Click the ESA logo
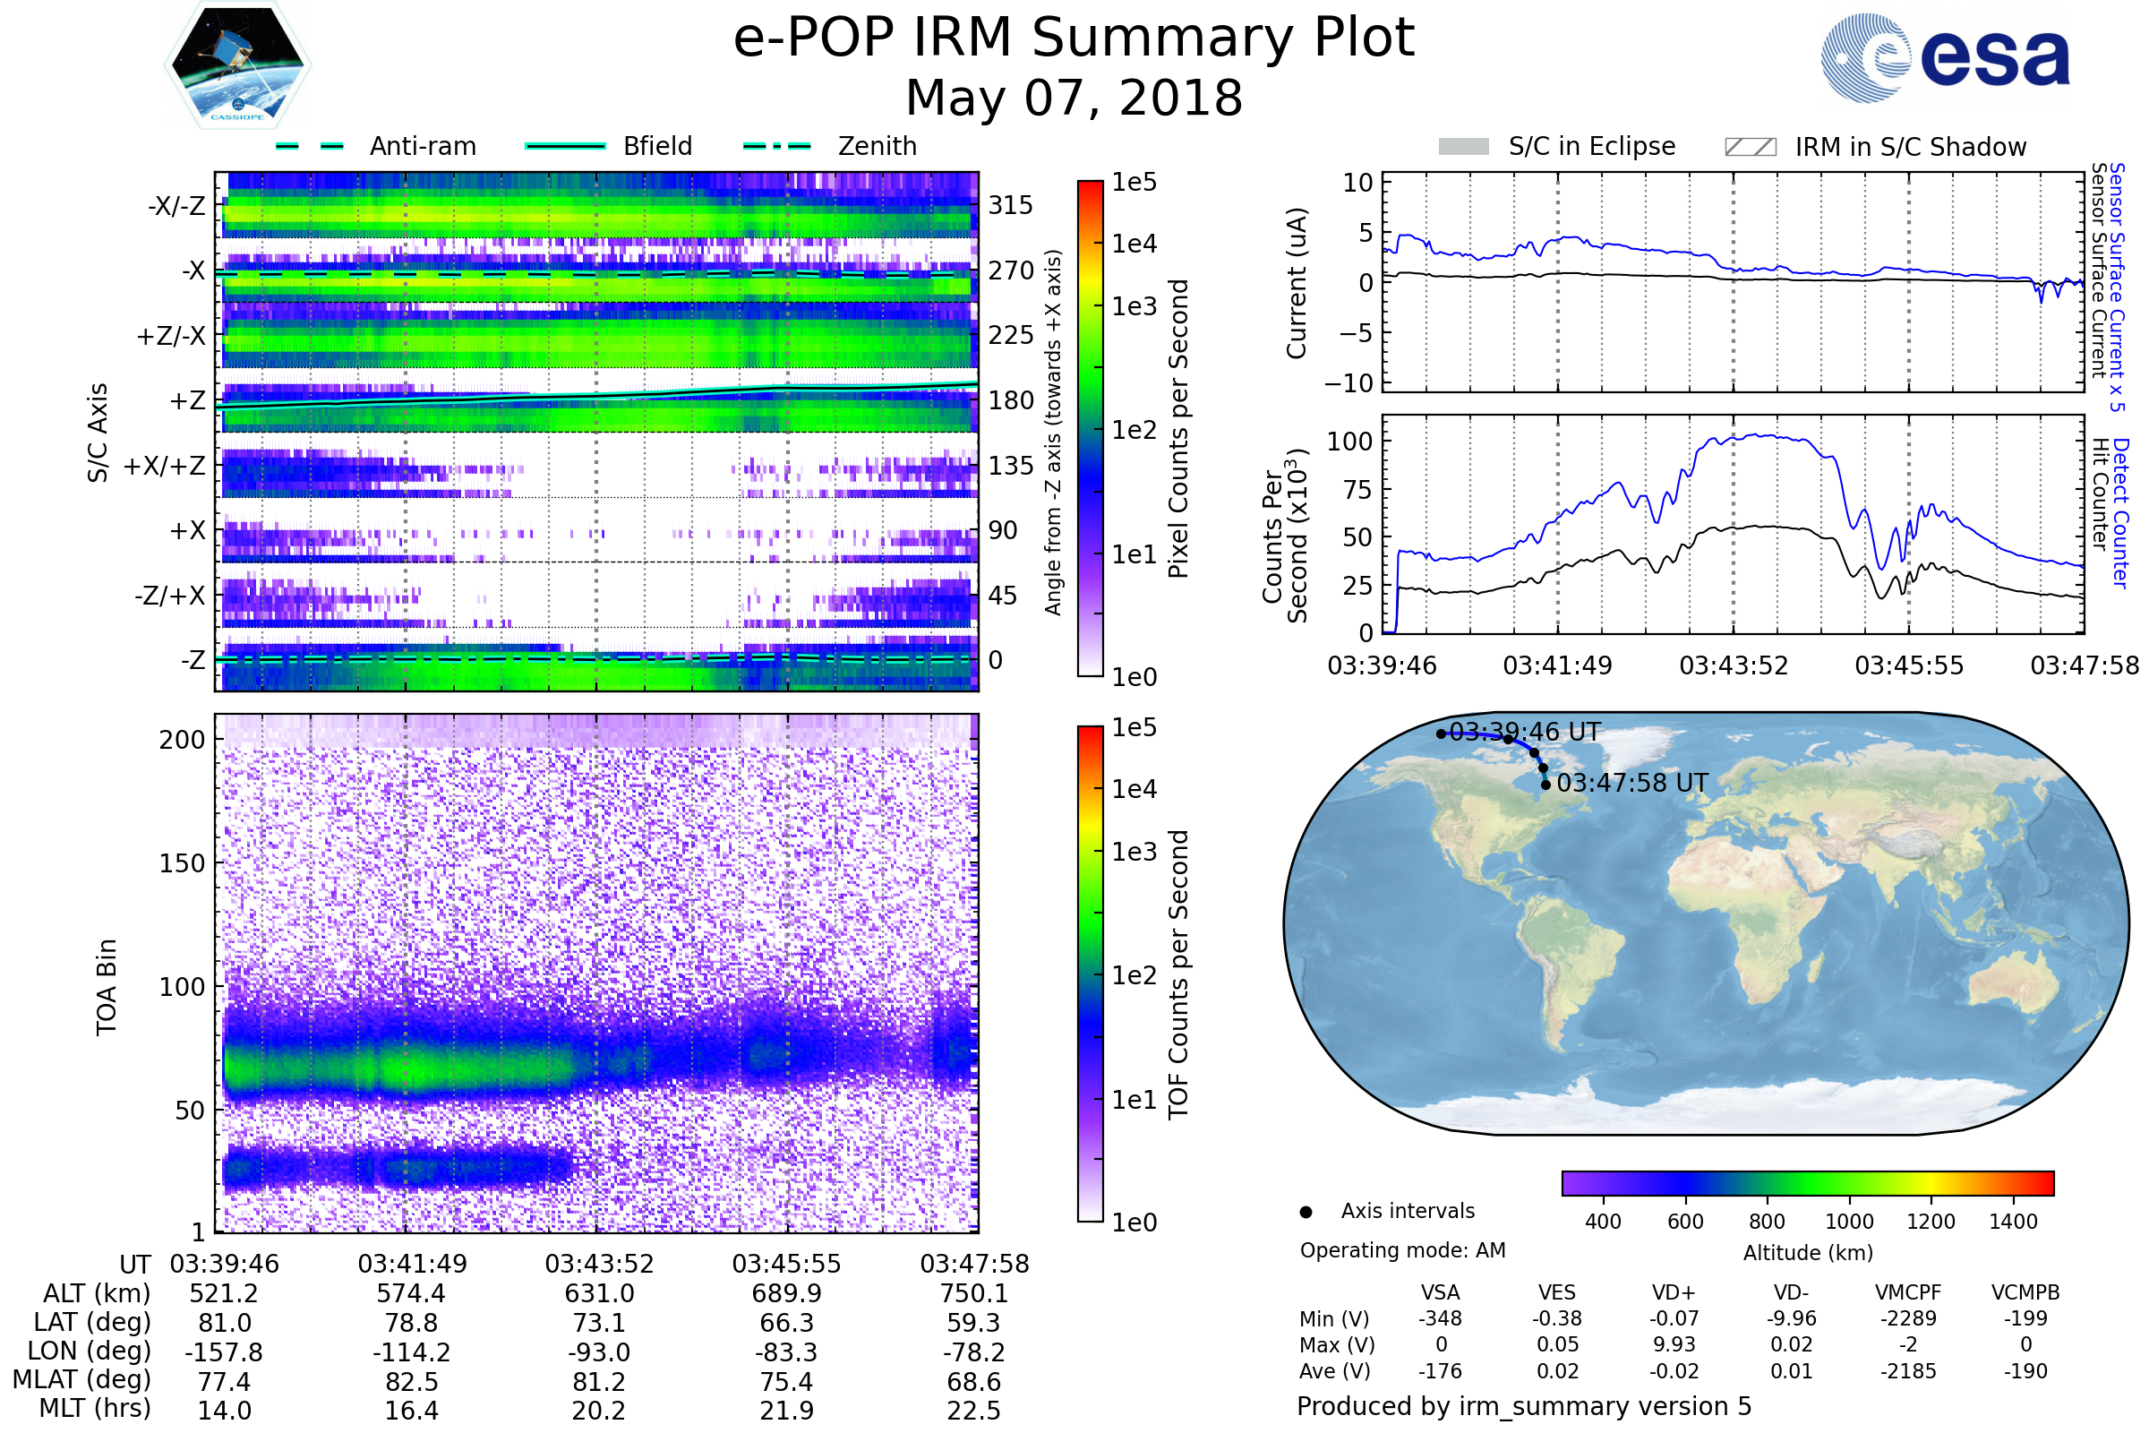 pos(1946,58)
